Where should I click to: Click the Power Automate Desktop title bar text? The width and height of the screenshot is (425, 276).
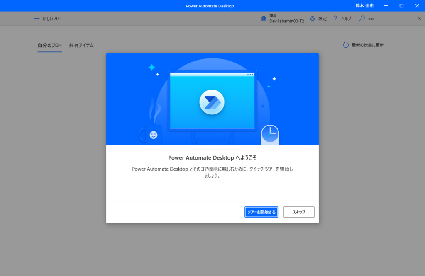[210, 6]
